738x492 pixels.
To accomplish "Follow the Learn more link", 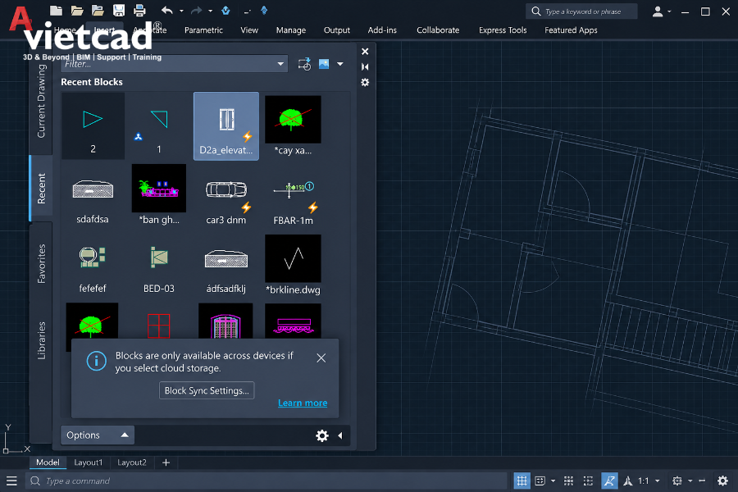I will tap(302, 403).
